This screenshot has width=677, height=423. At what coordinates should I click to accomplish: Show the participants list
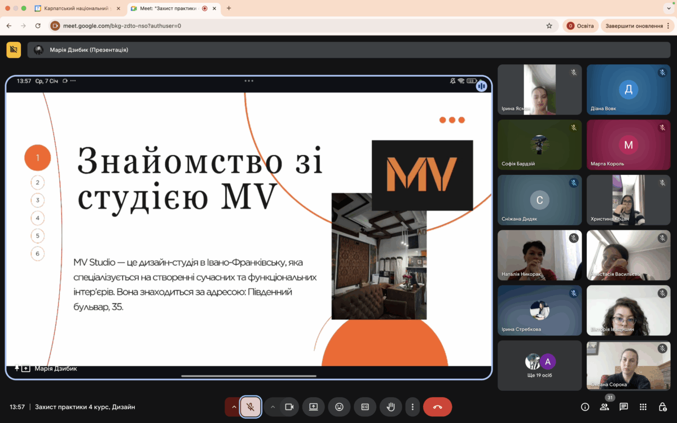click(x=604, y=407)
